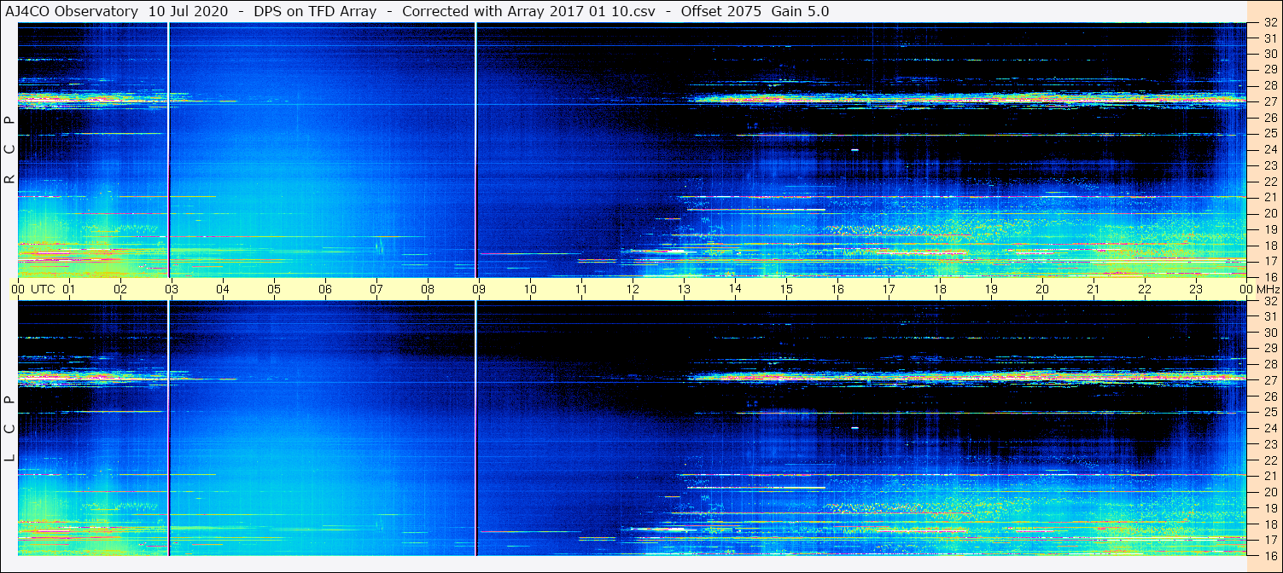Click the vertical 'R C P' panel label
This screenshot has width=1283, height=573.
coord(10,150)
